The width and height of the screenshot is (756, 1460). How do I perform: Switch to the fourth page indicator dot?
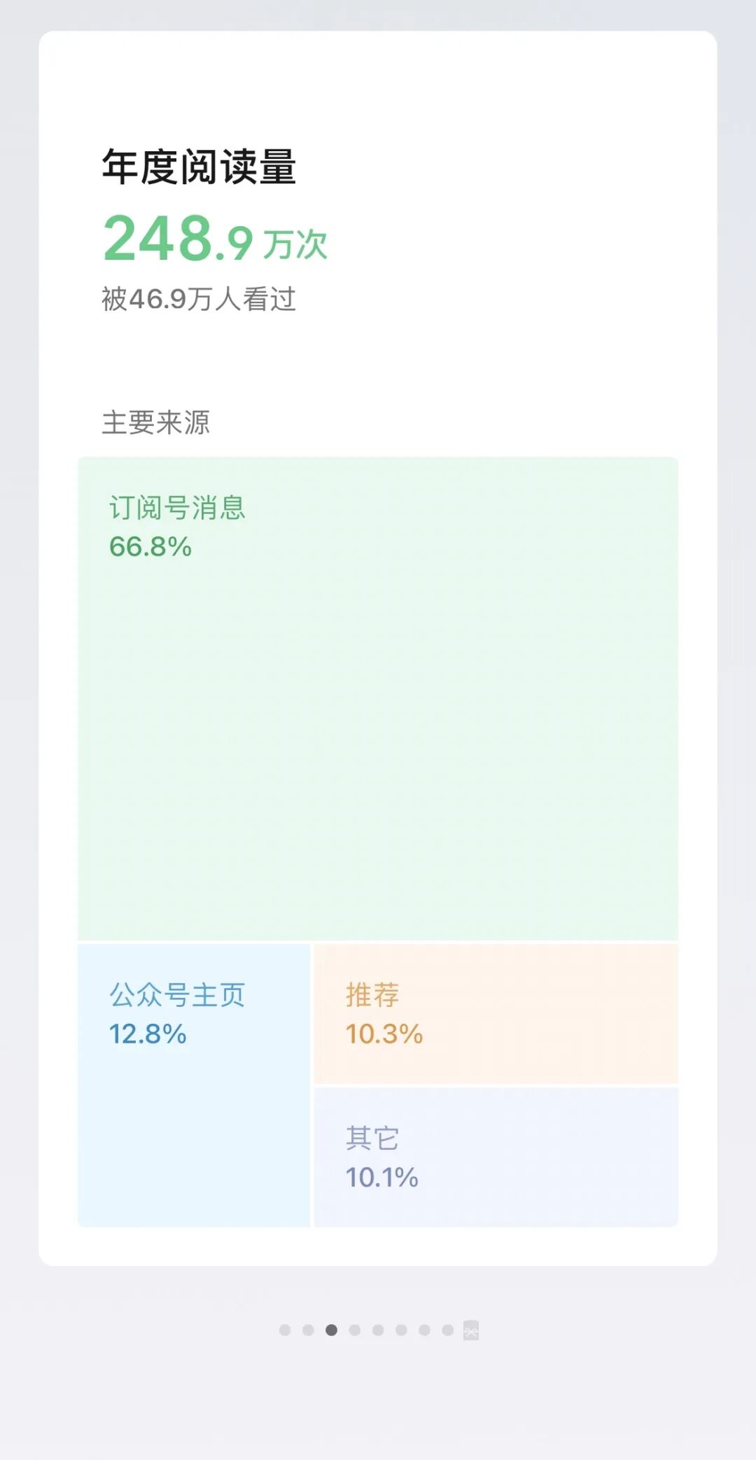click(x=355, y=1330)
